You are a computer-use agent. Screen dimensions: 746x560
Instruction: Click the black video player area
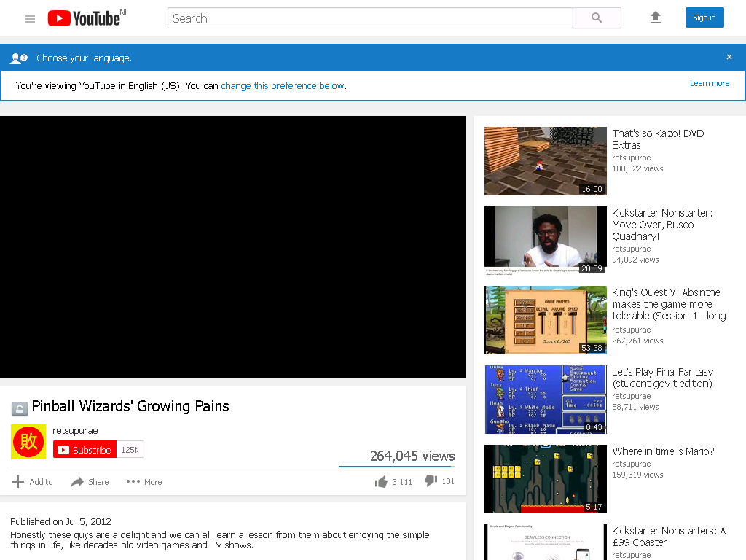click(x=233, y=247)
